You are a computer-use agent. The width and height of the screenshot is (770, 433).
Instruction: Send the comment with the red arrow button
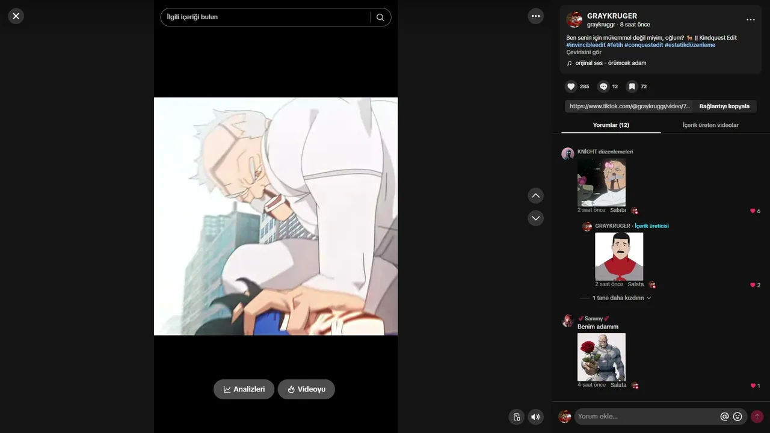[757, 416]
